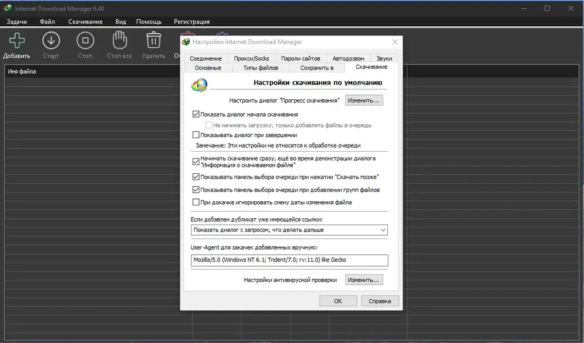Close the settings dialog with X
The image size is (584, 343).
[x=395, y=42]
